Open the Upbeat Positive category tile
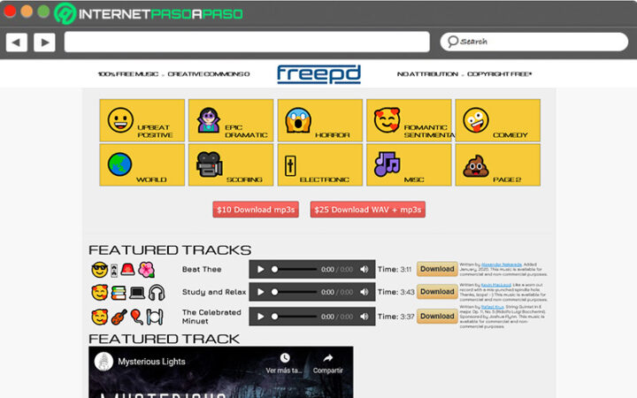This screenshot has width=637, height=398. [x=142, y=120]
